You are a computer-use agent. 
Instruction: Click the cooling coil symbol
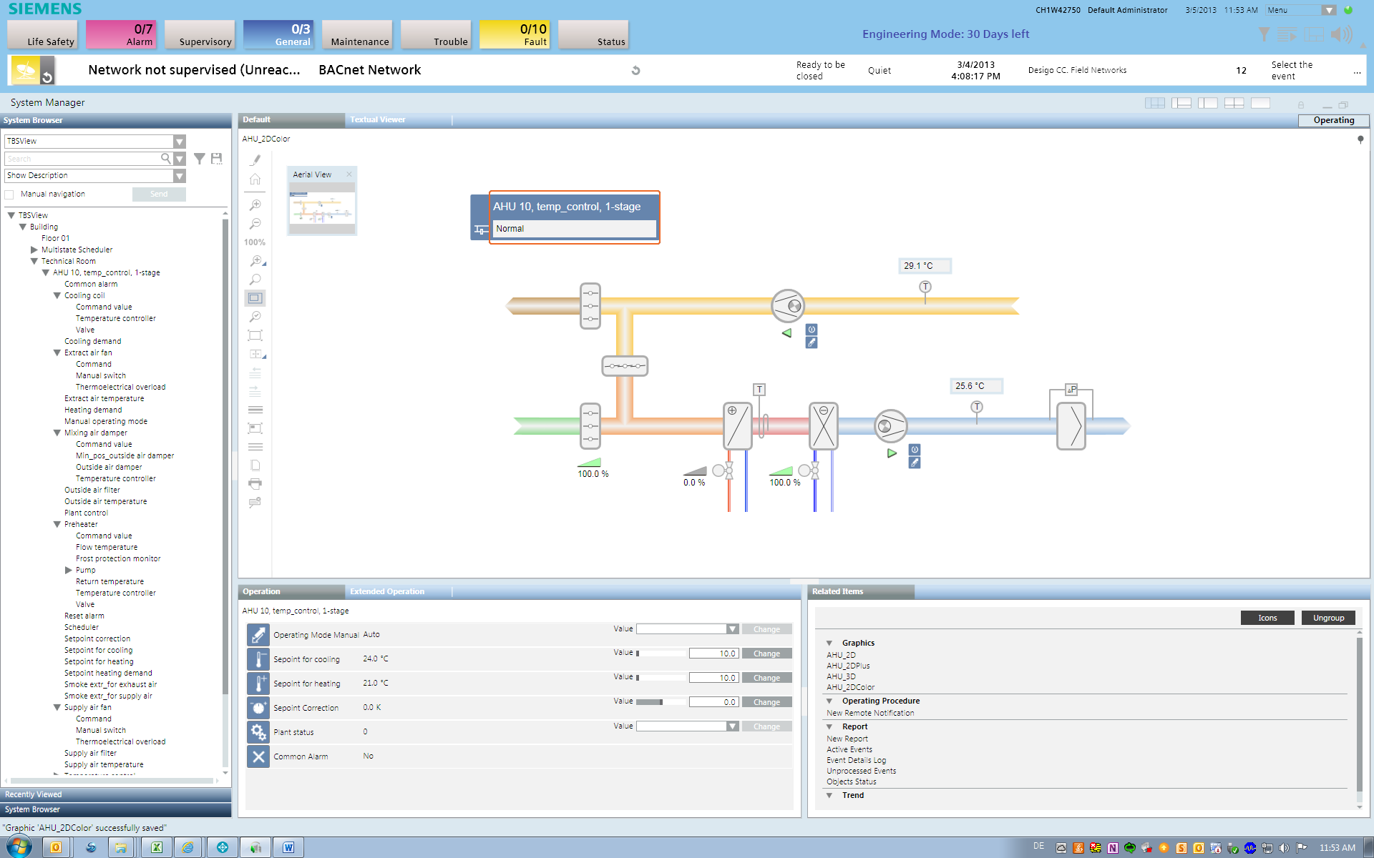click(x=824, y=426)
